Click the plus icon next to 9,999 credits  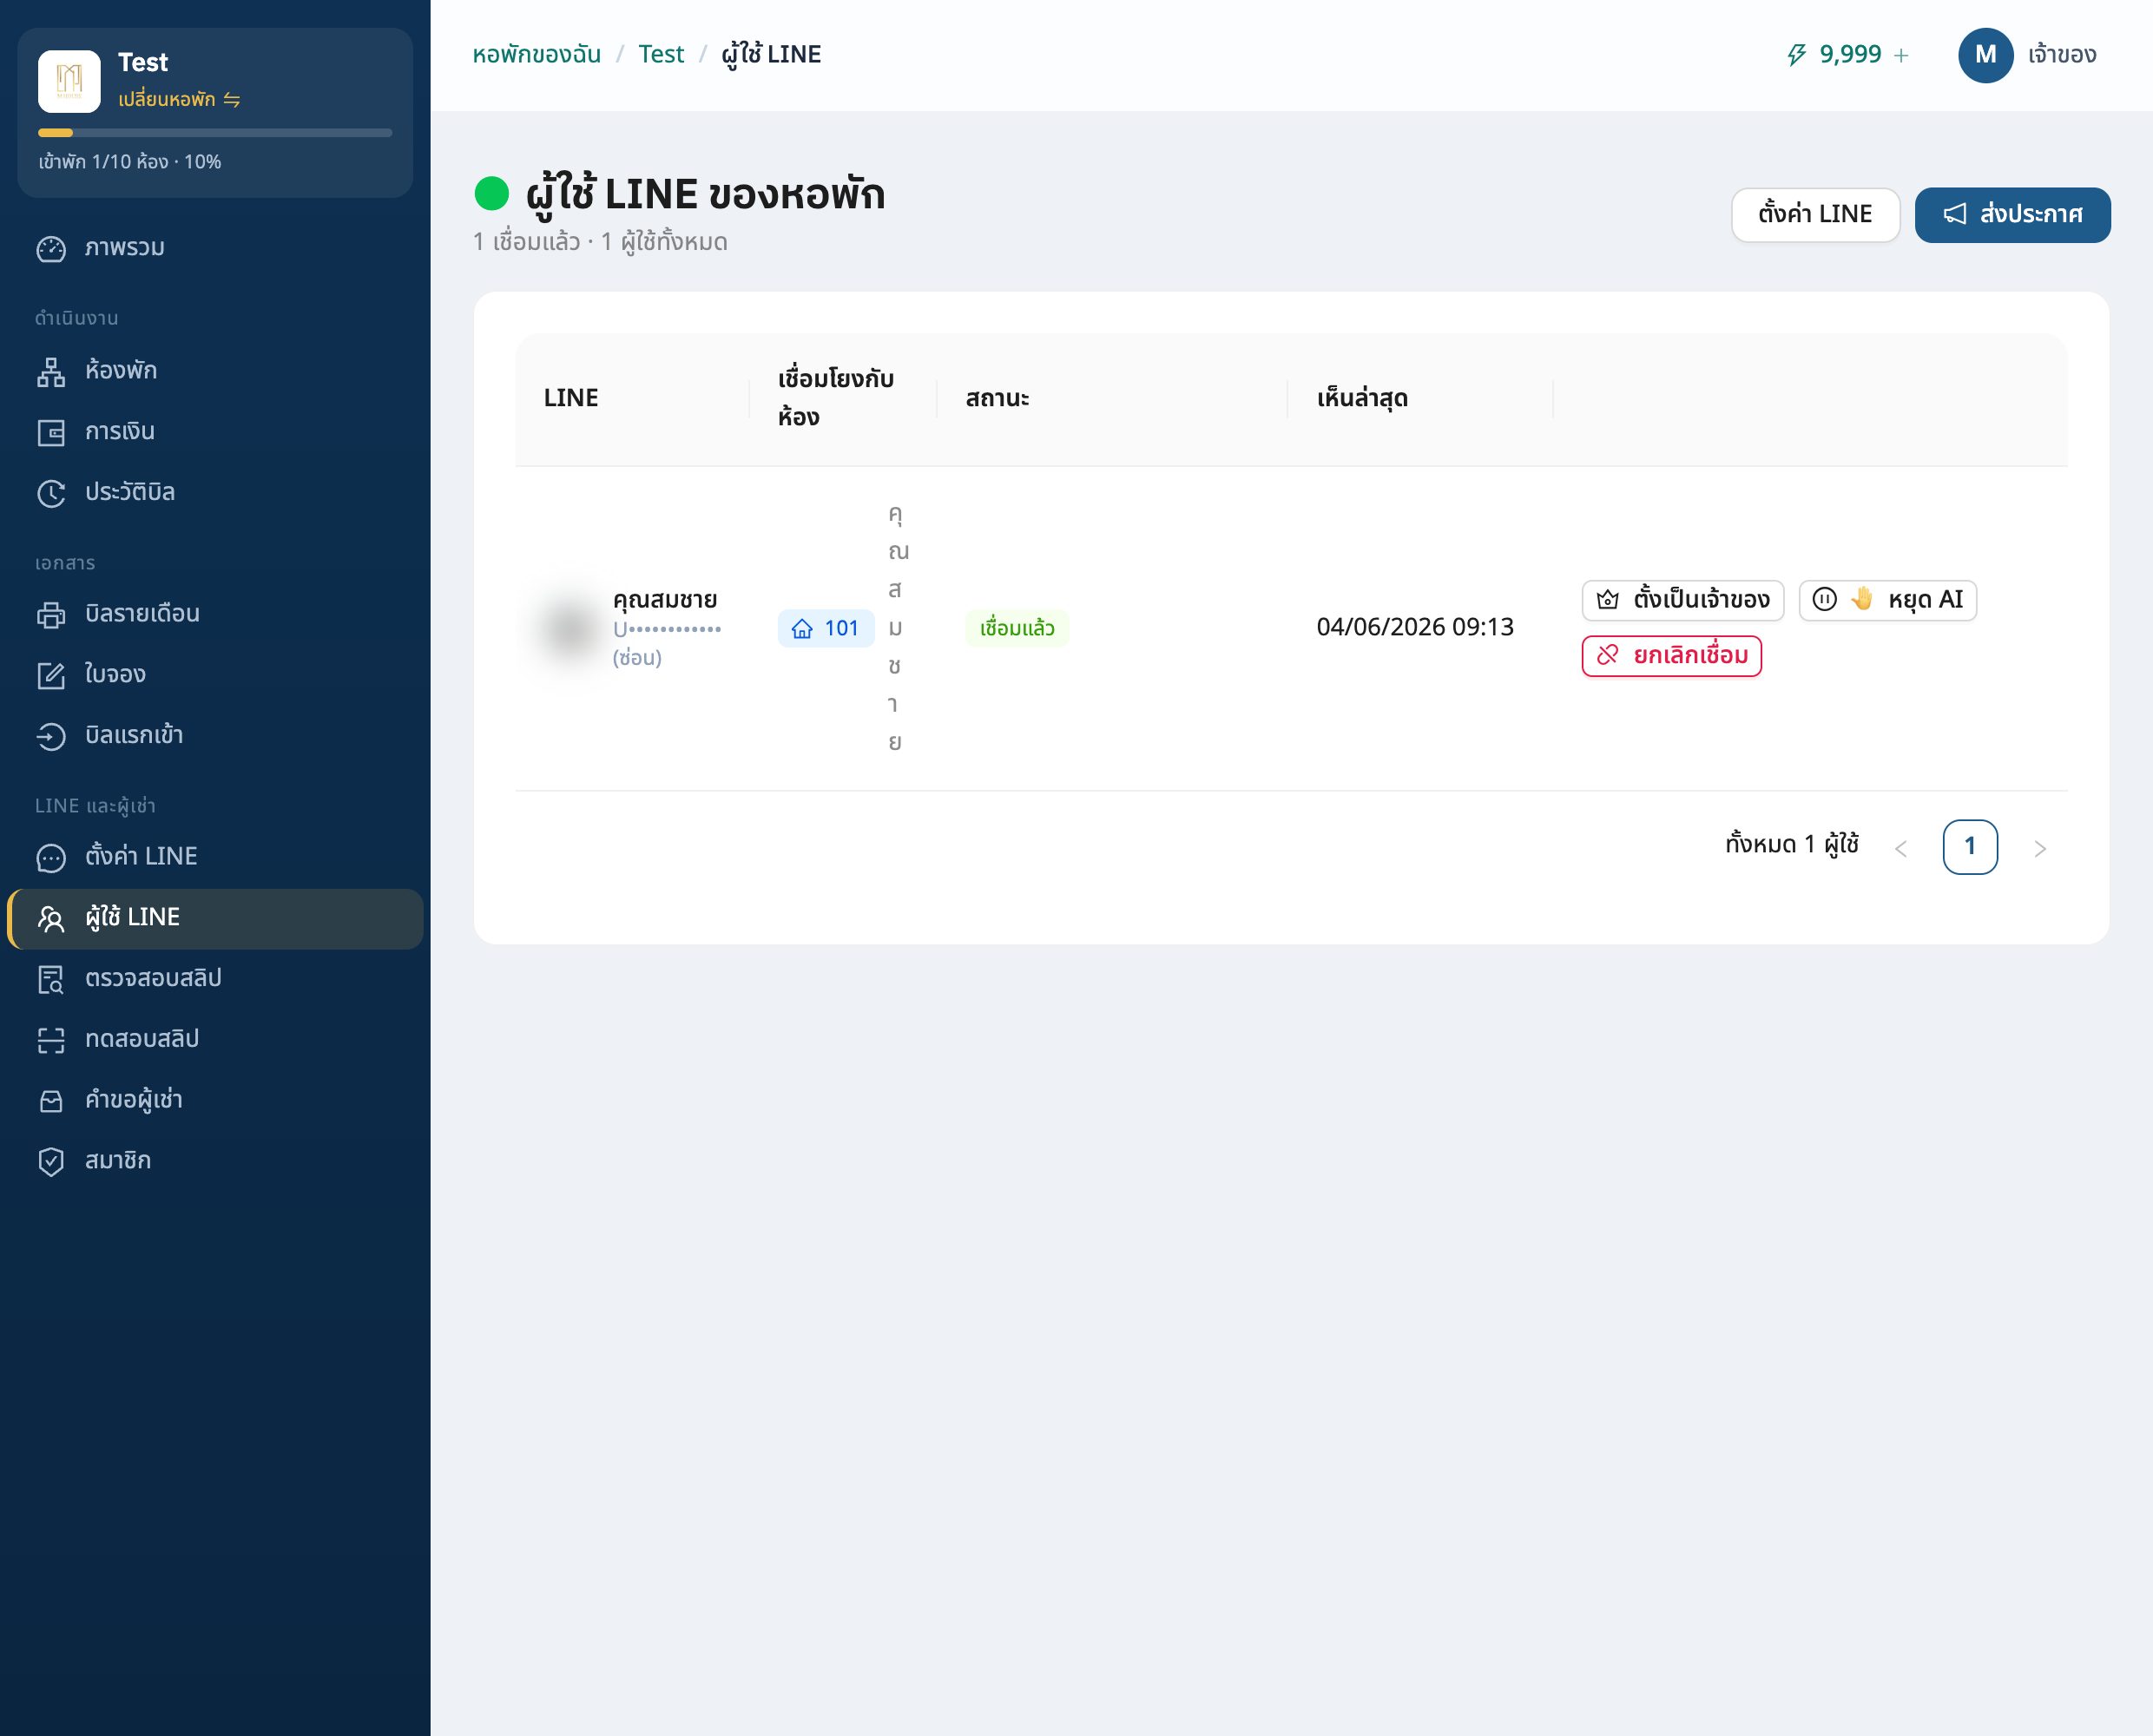coord(1901,55)
